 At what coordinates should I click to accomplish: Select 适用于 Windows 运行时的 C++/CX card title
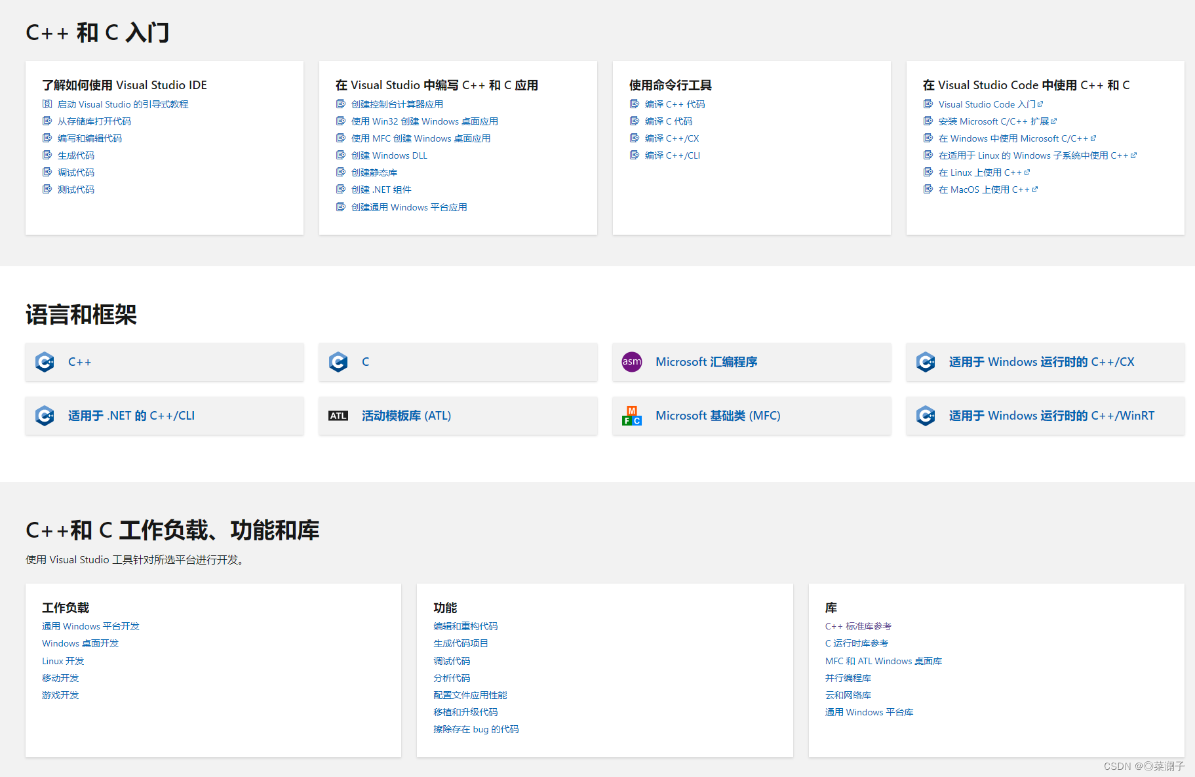1042,362
